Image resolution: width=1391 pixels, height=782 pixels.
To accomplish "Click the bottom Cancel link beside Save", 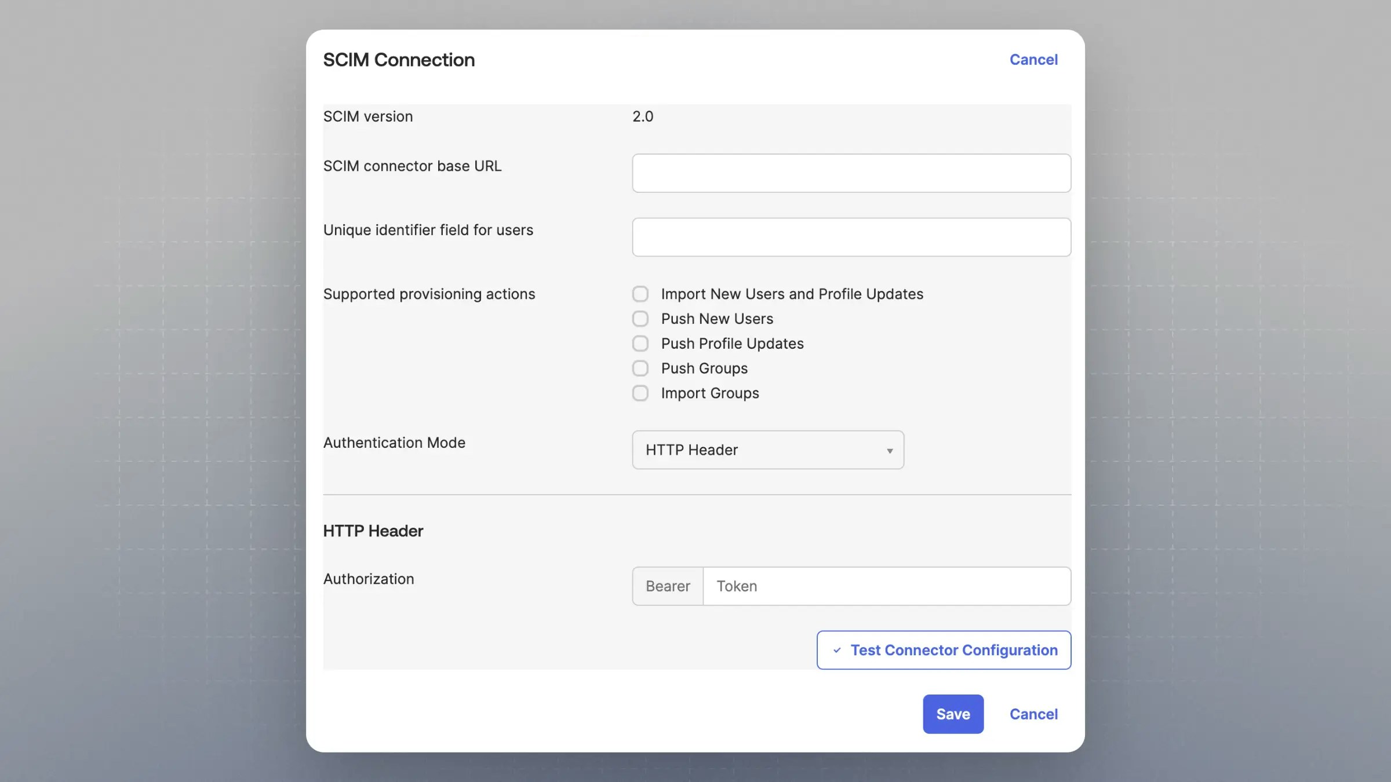I will click(x=1033, y=714).
